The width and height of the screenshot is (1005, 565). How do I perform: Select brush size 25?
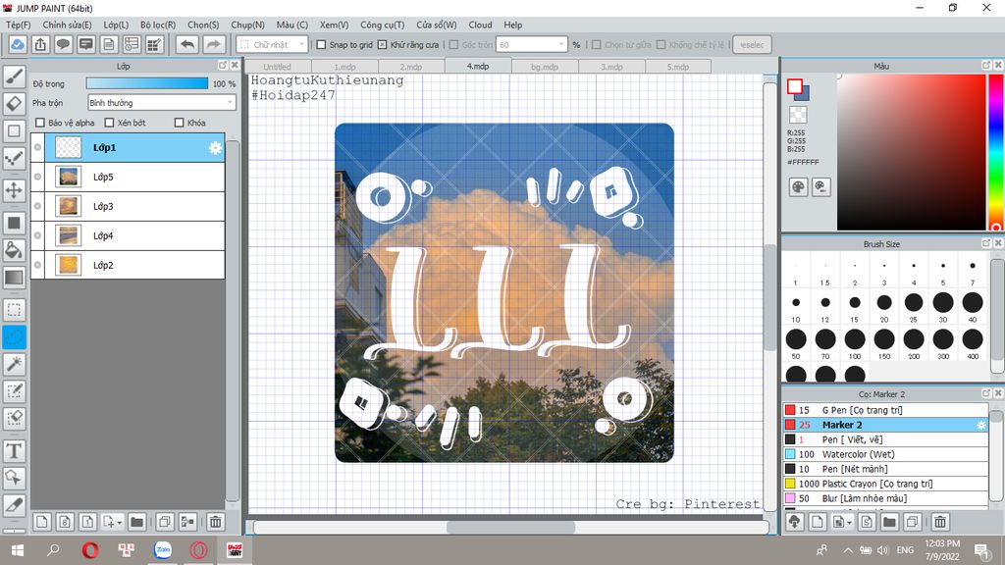tap(914, 302)
